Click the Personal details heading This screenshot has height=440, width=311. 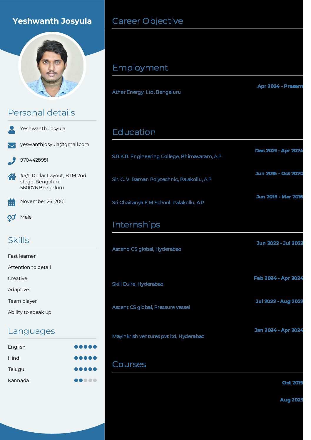[41, 113]
